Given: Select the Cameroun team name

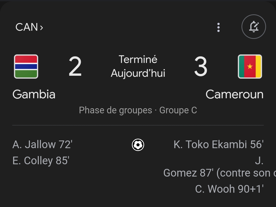Looking at the screenshot, I should [234, 94].
